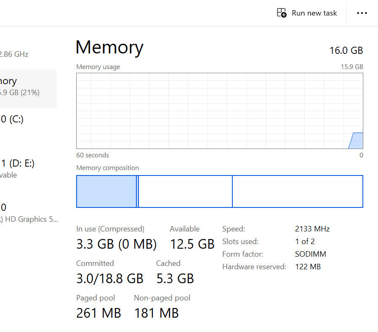Image resolution: width=378 pixels, height=332 pixels.
Task: Click the Committed 3.0/18.8 GB value
Action: pos(109,278)
